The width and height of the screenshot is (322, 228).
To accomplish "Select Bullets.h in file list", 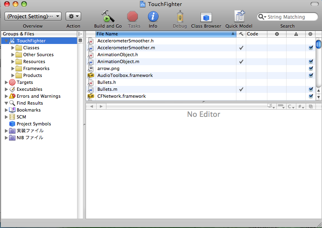I will point(106,82).
